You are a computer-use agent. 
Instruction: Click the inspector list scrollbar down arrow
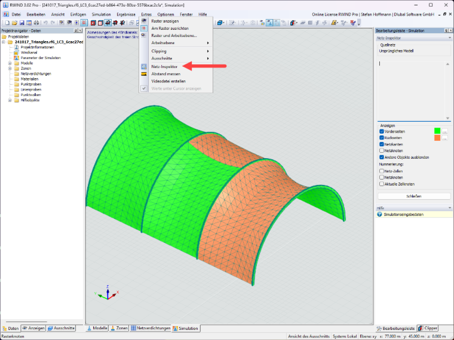(447, 118)
